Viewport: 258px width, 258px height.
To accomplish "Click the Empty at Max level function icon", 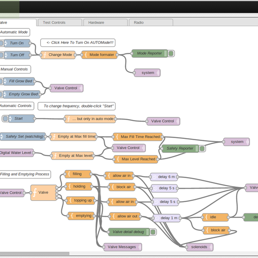I will coord(55,156).
